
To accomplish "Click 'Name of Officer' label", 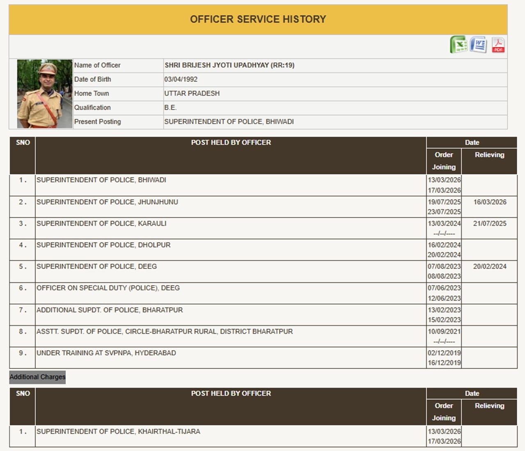I will [x=97, y=65].
